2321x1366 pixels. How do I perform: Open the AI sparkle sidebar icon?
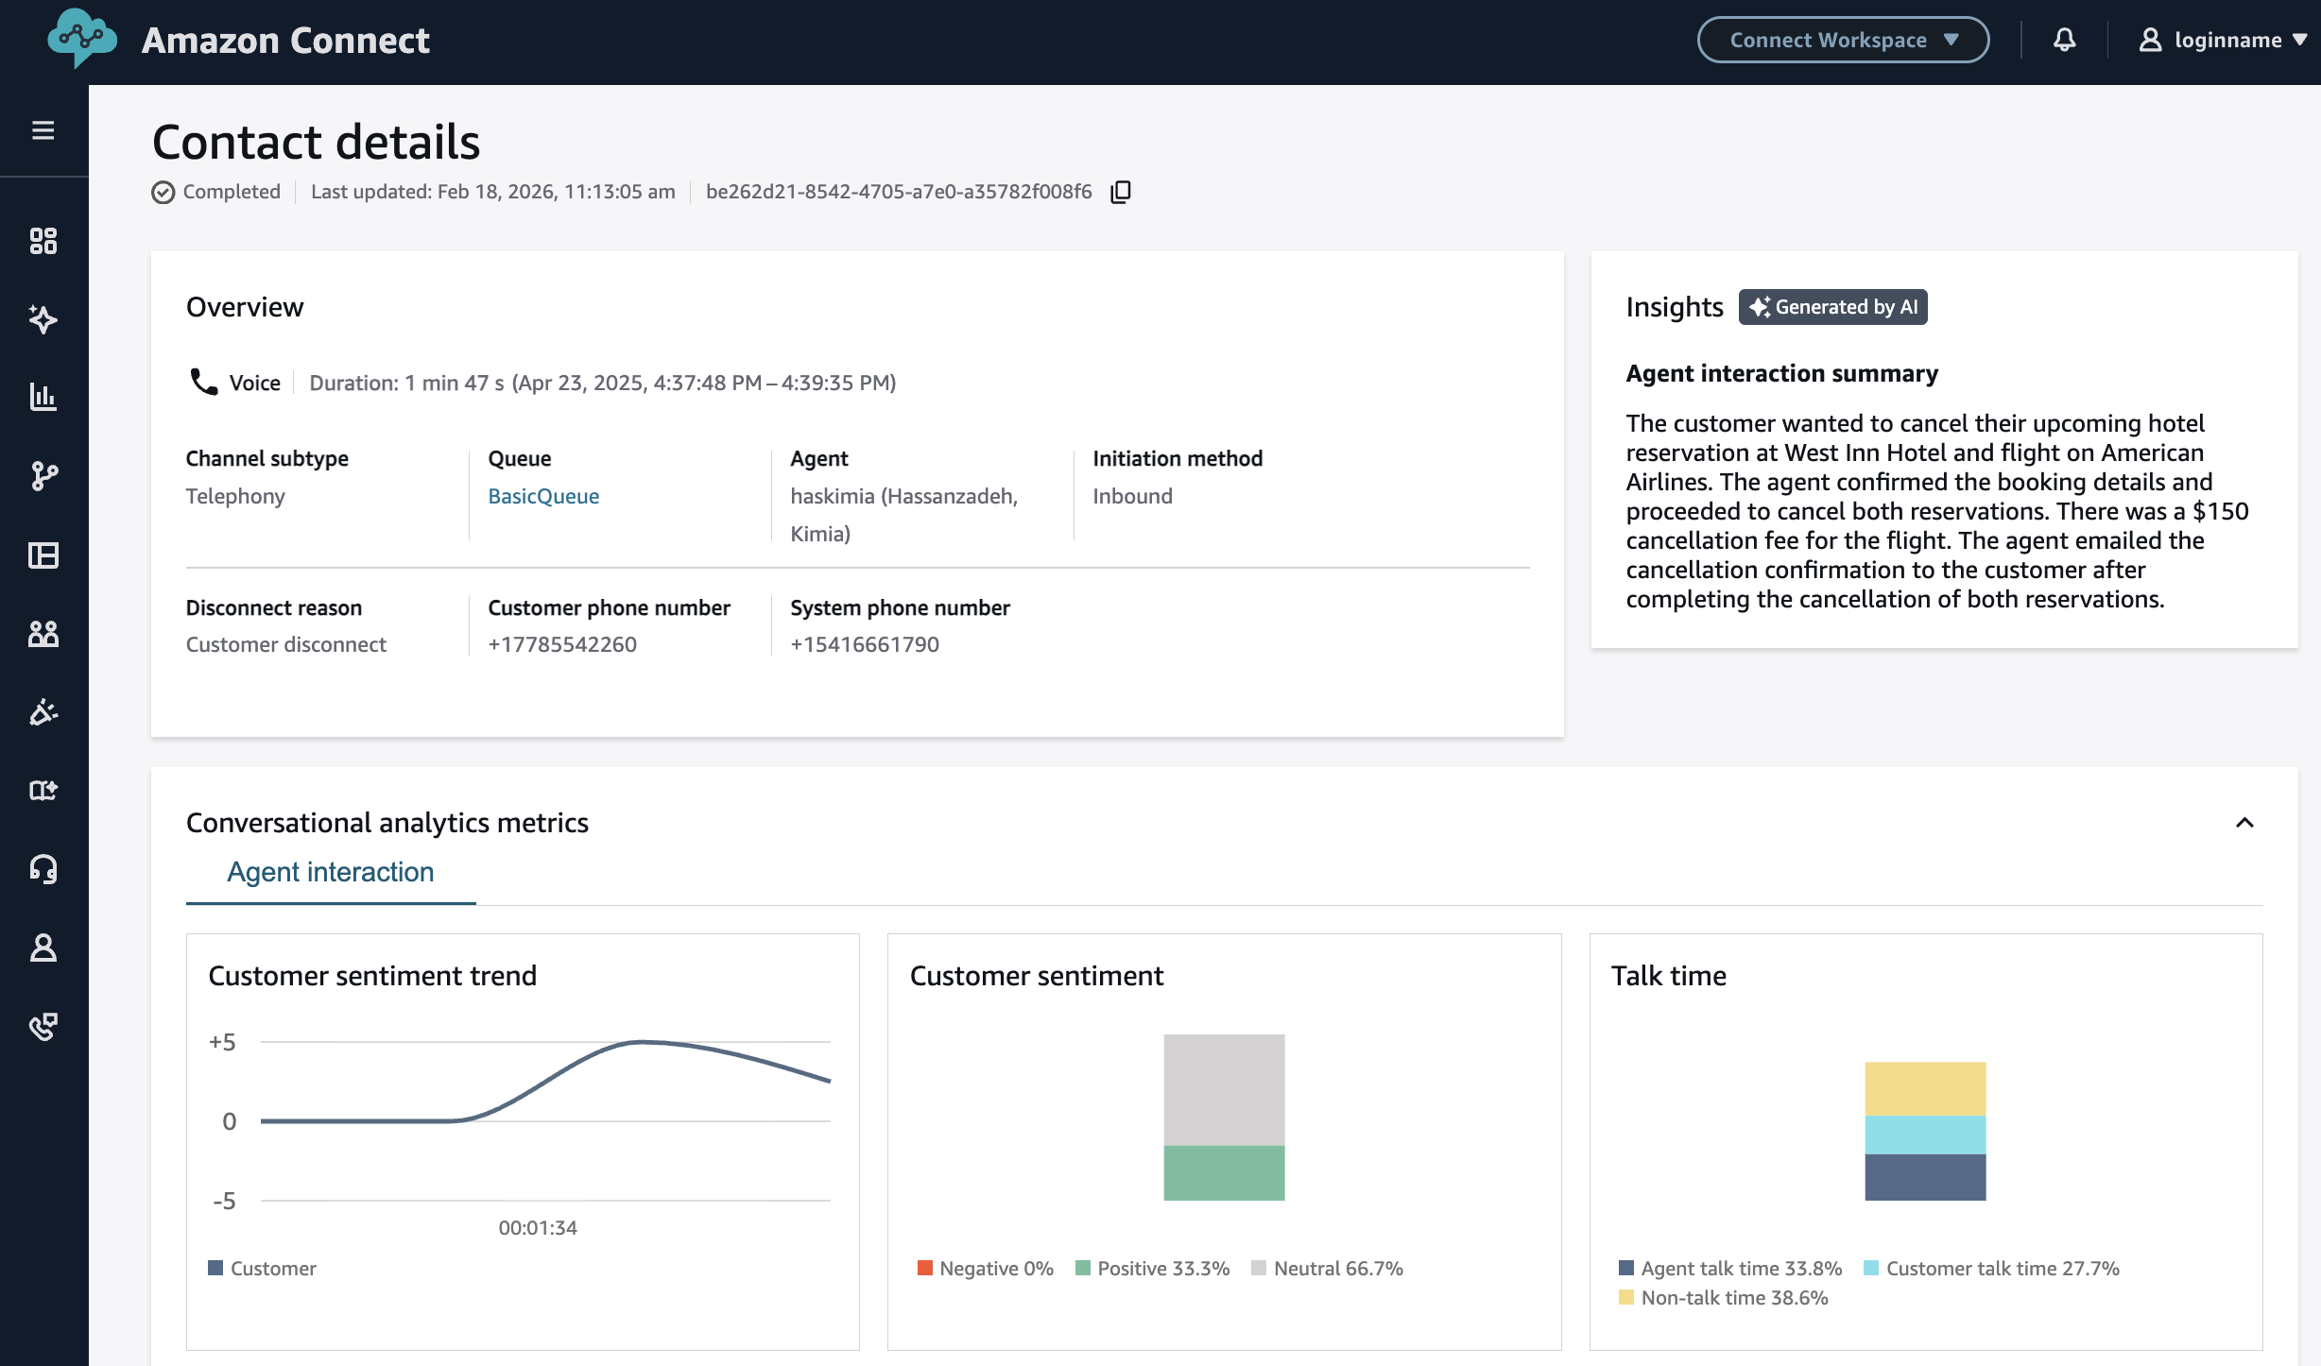pos(43,319)
